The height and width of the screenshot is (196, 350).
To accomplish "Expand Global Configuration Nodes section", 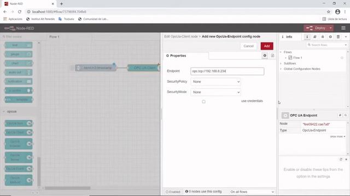I will (x=281, y=69).
